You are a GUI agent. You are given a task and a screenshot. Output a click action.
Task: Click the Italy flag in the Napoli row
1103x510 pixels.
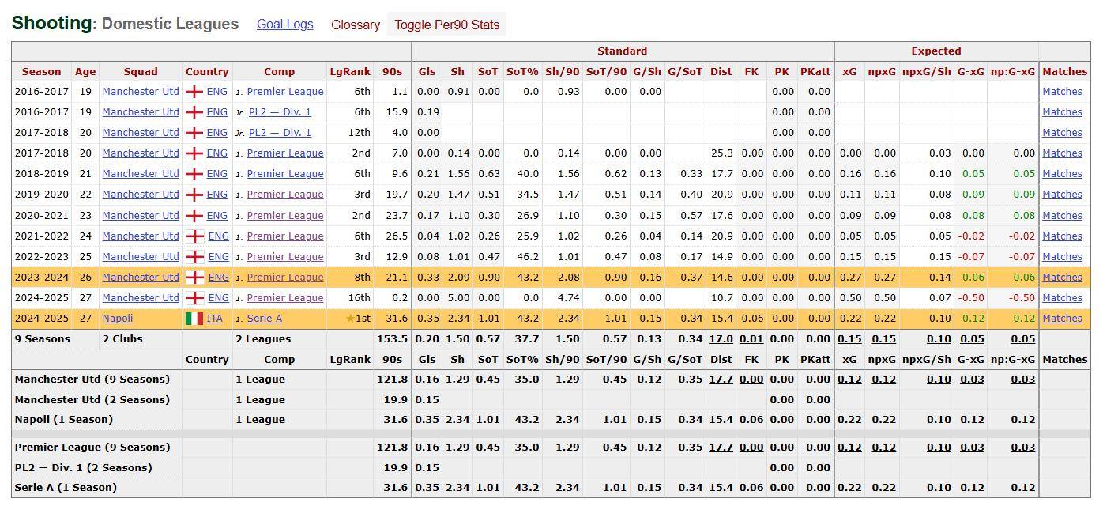coord(194,318)
